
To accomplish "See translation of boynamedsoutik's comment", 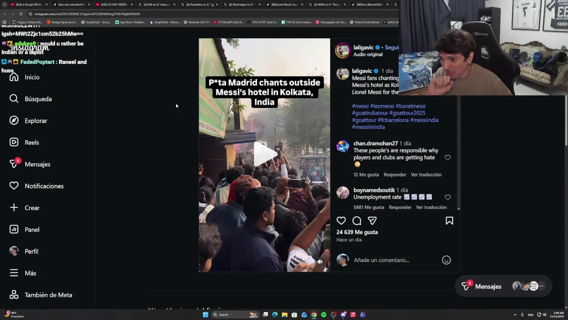I will coord(431,208).
